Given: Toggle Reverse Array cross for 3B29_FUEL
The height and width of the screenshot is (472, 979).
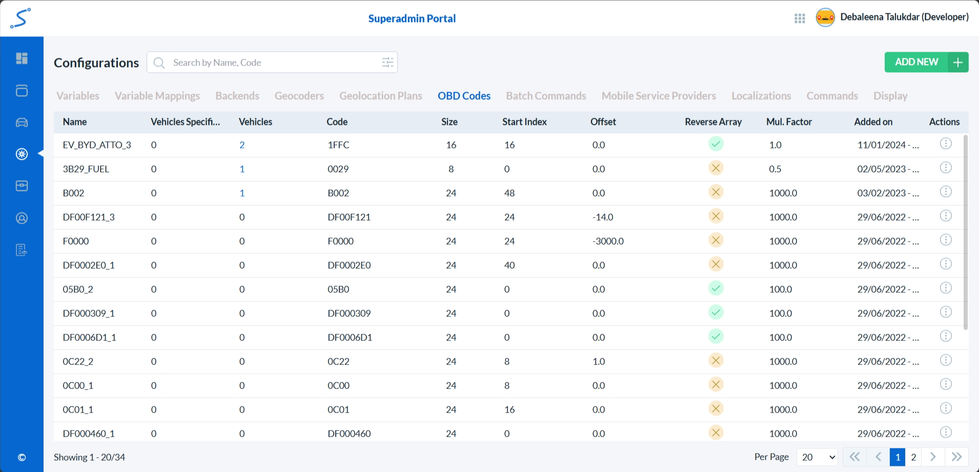Looking at the screenshot, I should (716, 168).
